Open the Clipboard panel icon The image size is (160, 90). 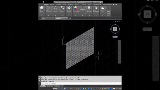[96, 8]
